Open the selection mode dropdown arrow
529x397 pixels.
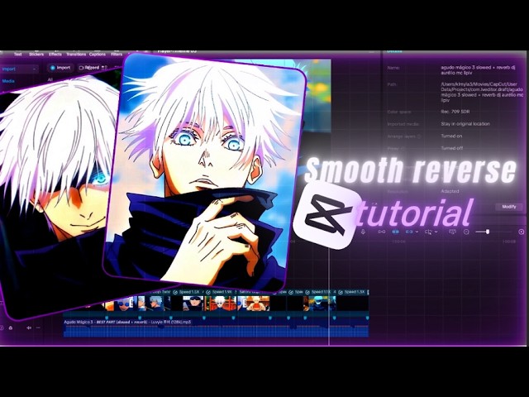[436, 232]
